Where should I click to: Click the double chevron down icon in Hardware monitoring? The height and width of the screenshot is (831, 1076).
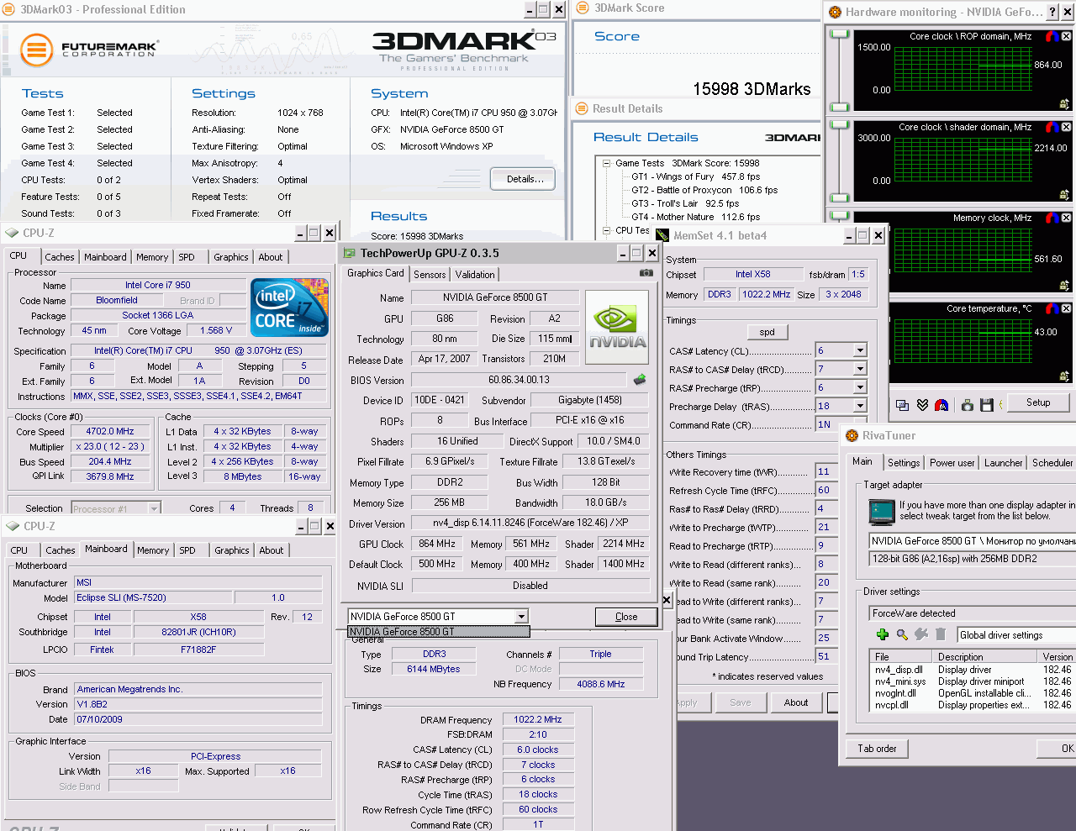point(922,405)
